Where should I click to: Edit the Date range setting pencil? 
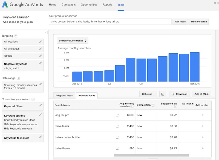[x=41, y=84]
